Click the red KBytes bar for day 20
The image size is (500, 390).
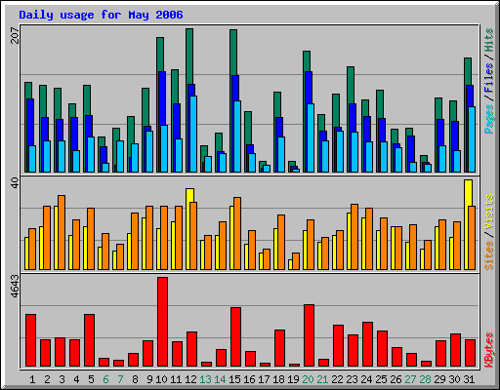tap(309, 335)
